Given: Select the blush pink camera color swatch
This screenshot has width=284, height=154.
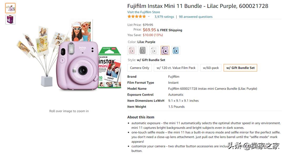Looking at the screenshot, I should pos(132,50).
